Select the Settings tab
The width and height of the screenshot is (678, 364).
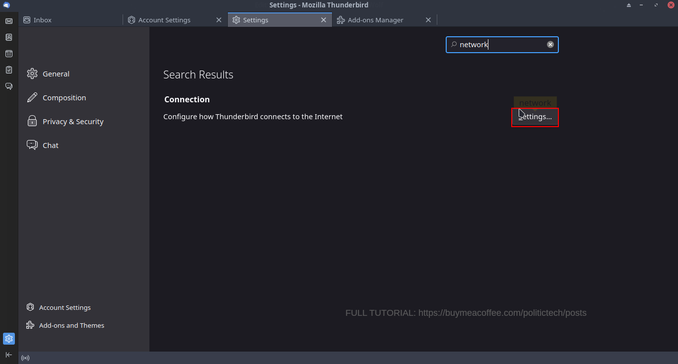pos(280,20)
